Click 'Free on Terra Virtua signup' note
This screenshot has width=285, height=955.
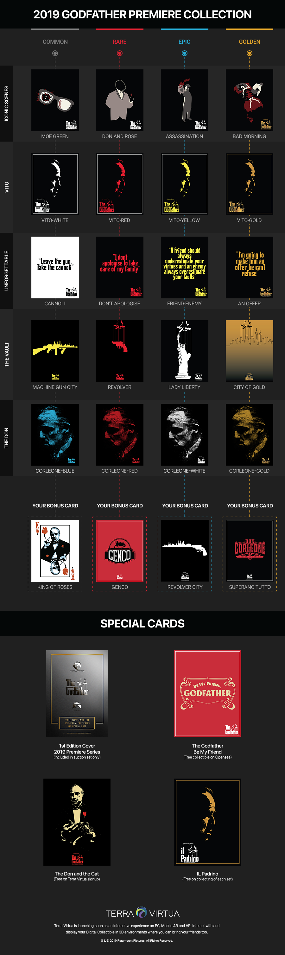(77, 879)
